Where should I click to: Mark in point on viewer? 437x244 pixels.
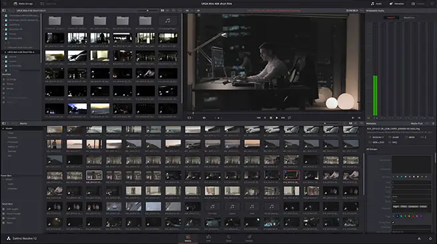(353, 118)
